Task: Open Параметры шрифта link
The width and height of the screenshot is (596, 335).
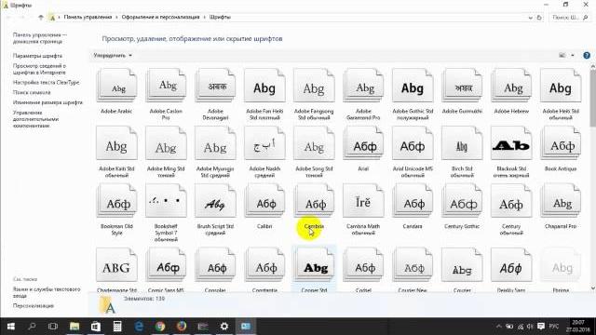Action: pos(37,56)
